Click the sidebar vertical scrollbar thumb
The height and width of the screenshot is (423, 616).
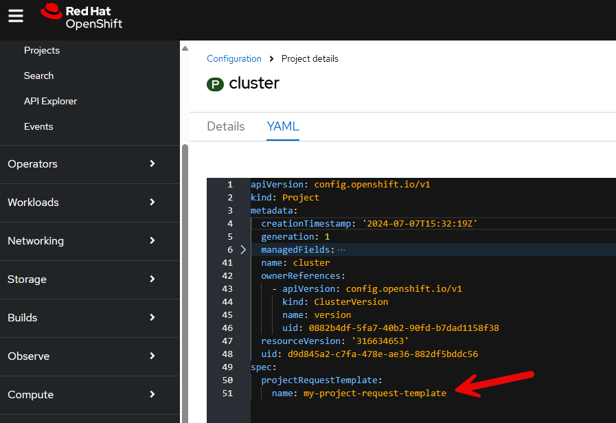click(185, 283)
